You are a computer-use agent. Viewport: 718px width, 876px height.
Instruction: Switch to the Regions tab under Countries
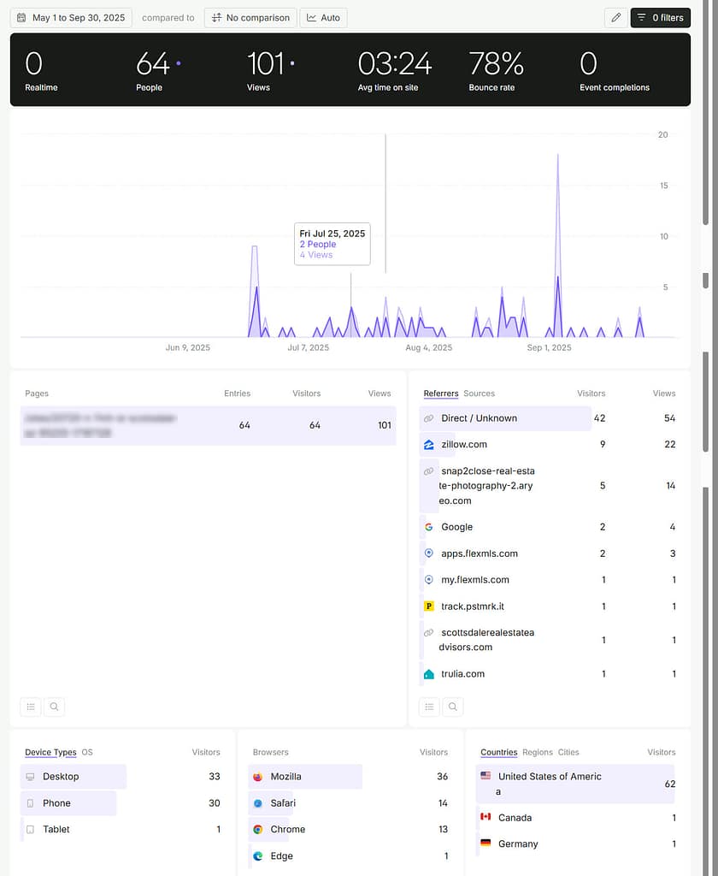coord(537,752)
